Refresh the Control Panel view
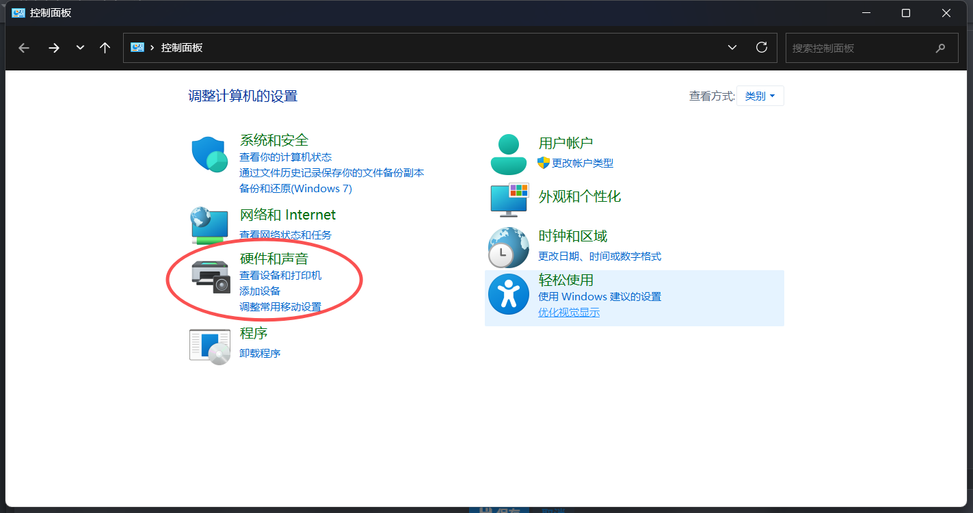Image resolution: width=973 pixels, height=513 pixels. point(761,48)
